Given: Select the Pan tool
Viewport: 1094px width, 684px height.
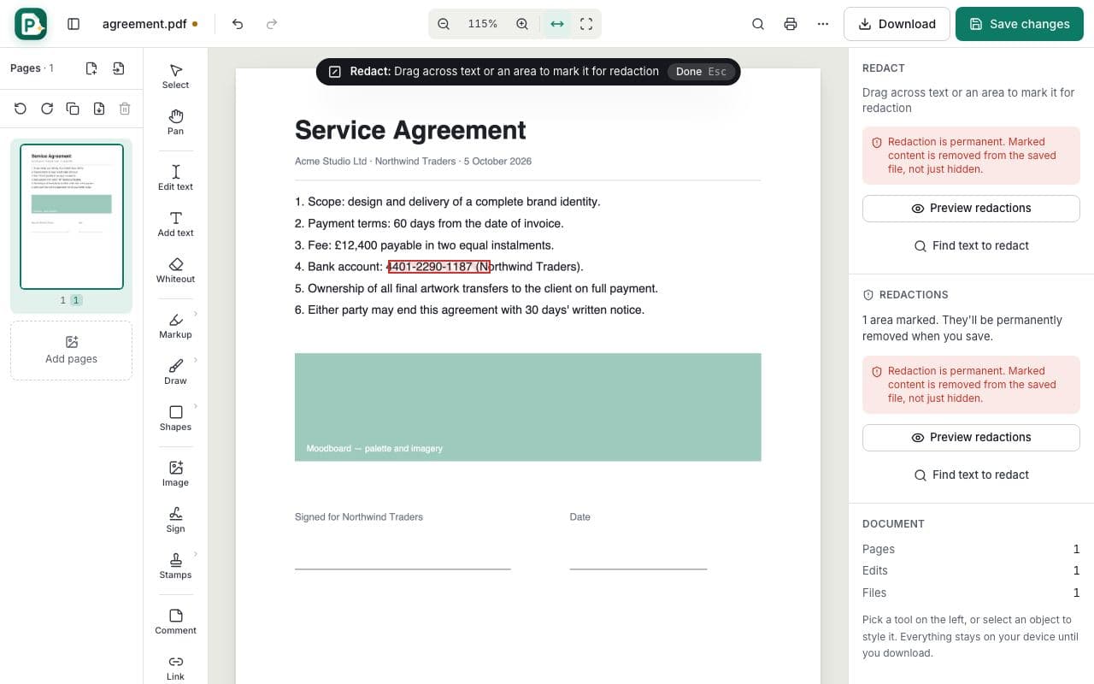Looking at the screenshot, I should point(175,122).
